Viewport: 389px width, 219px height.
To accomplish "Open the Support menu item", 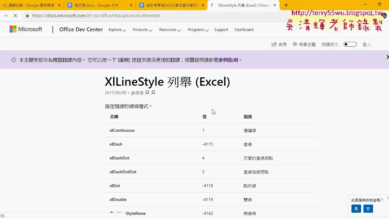I will (x=221, y=30).
